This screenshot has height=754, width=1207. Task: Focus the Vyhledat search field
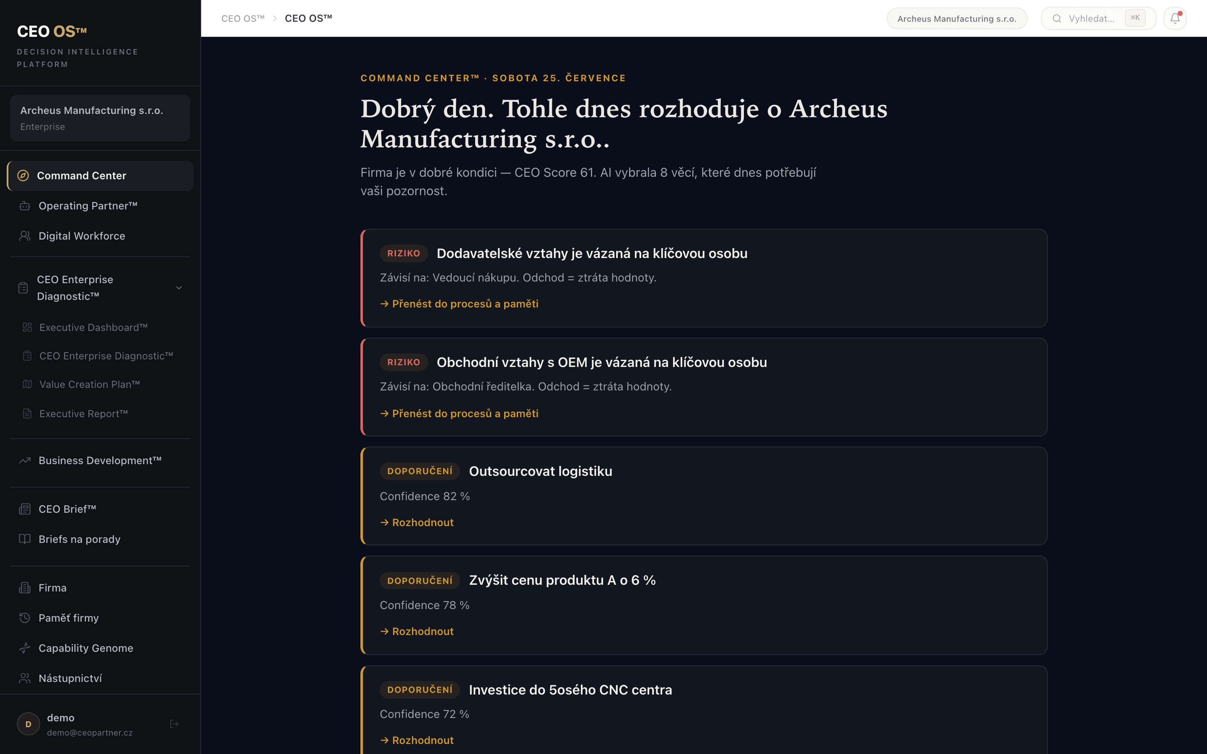coord(1098,18)
